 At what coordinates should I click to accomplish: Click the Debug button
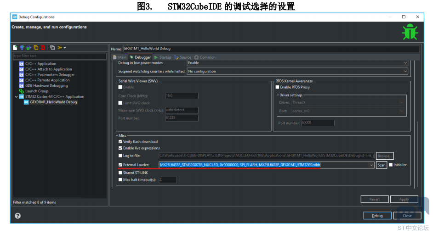pyautogui.click(x=377, y=215)
